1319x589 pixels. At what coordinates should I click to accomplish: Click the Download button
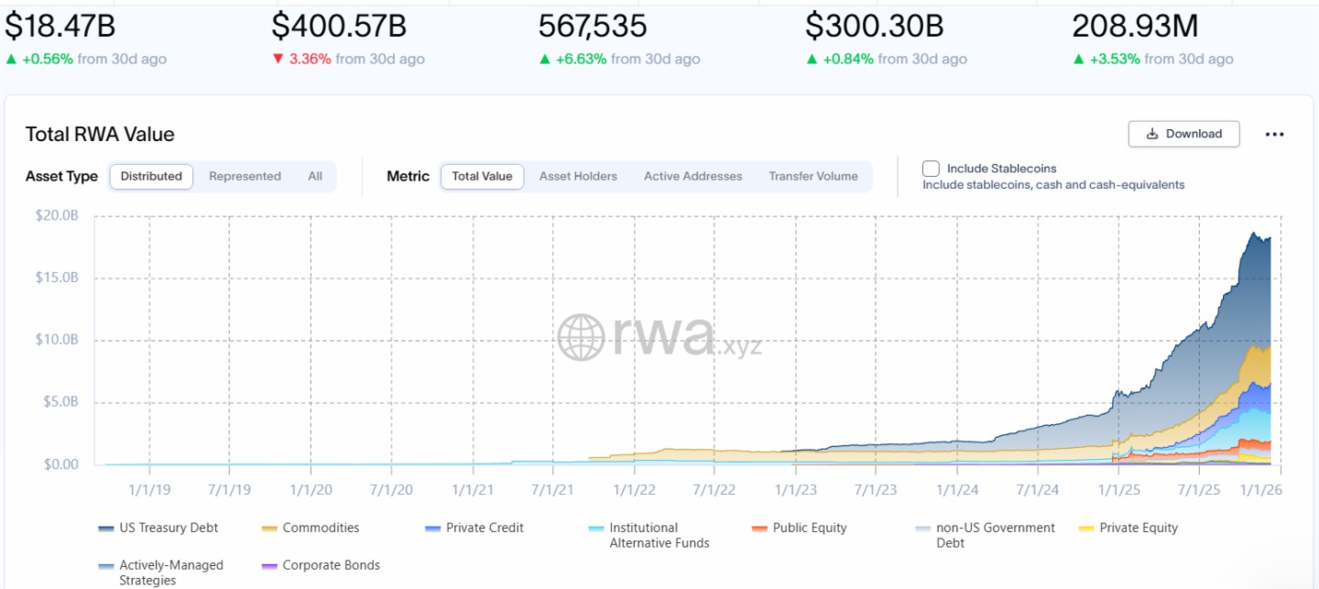point(1183,134)
